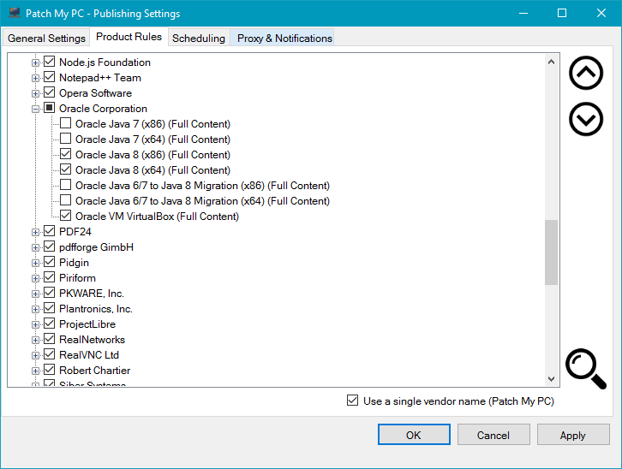The width and height of the screenshot is (622, 469).
Task: Uncheck the Notepad++ Team checkbox
Action: [x=49, y=77]
